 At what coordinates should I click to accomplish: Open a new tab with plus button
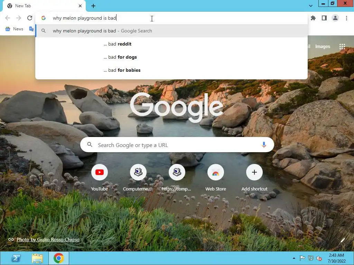93,6
